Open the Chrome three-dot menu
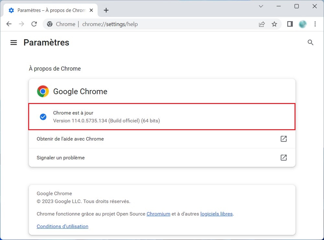 click(315, 24)
